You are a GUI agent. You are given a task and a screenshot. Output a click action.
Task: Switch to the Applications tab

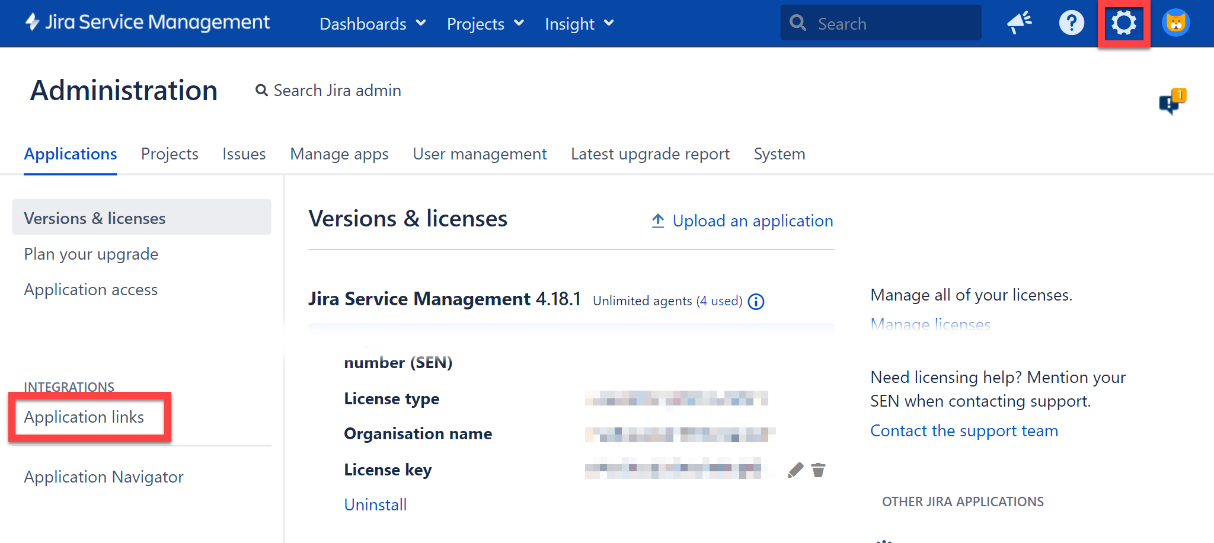pyautogui.click(x=71, y=154)
